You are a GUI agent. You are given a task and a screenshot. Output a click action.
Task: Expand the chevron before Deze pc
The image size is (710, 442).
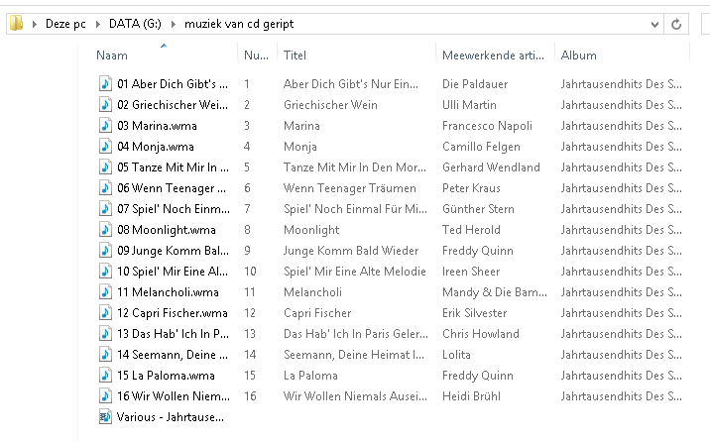[35, 24]
